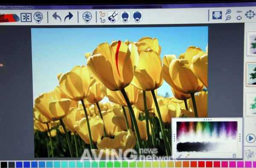Select the asterisk framed icon in toolbar
The image size is (256, 168).
coord(26,17)
